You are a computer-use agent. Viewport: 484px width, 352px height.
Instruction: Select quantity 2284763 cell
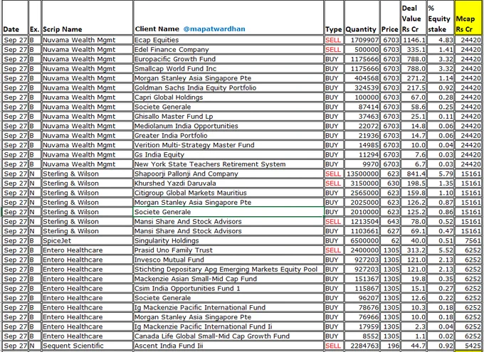coord(362,346)
